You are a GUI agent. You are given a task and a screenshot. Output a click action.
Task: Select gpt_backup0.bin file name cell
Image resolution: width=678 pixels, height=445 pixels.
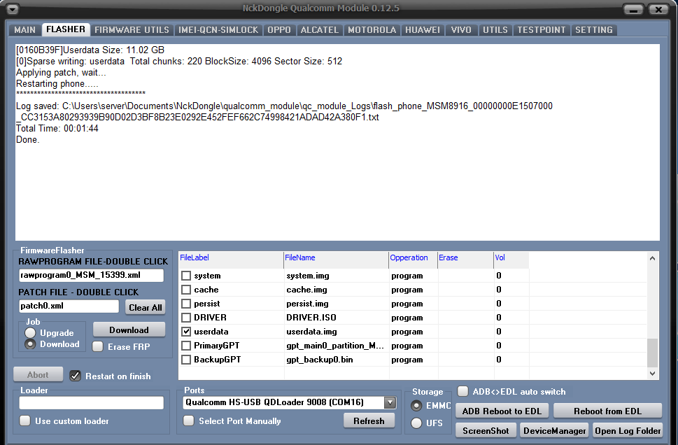(x=336, y=360)
